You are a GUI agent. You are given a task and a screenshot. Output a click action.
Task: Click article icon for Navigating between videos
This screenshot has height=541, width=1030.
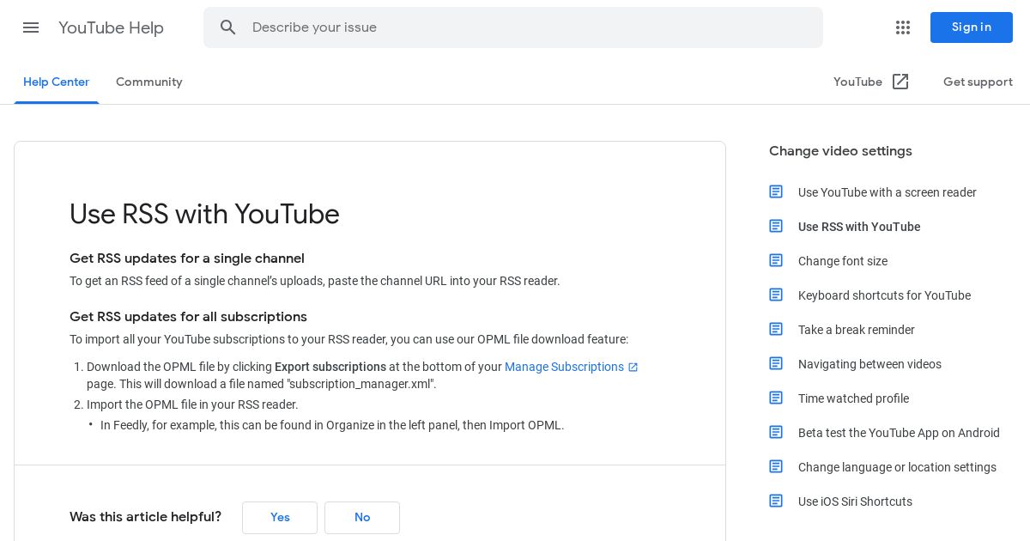coord(776,363)
